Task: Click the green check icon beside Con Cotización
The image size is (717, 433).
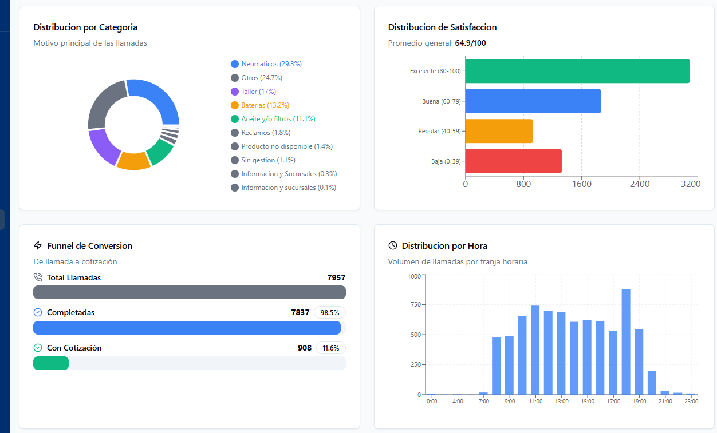Action: (38, 348)
